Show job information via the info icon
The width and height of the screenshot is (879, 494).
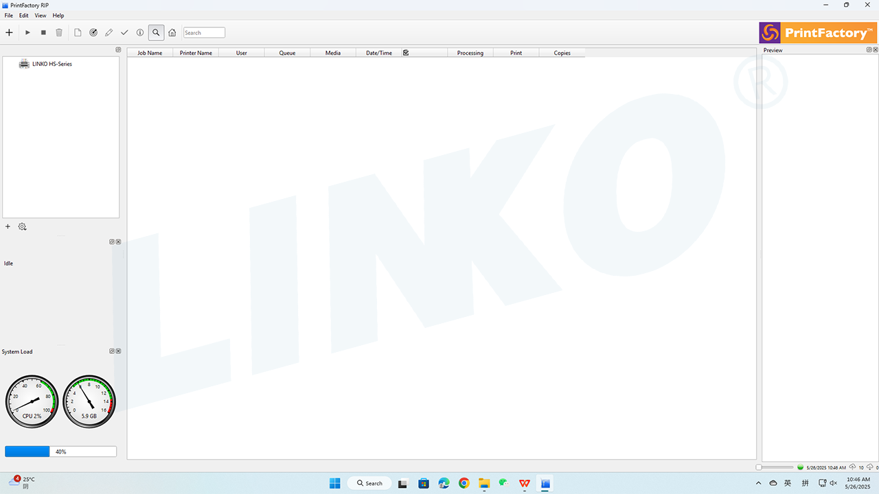coord(140,32)
